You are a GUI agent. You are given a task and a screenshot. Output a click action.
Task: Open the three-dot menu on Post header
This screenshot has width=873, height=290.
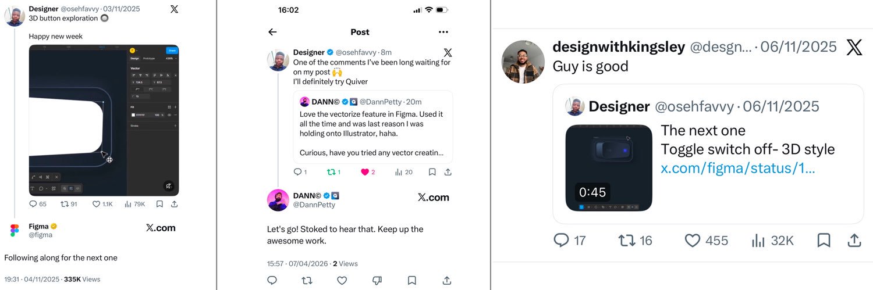443,32
